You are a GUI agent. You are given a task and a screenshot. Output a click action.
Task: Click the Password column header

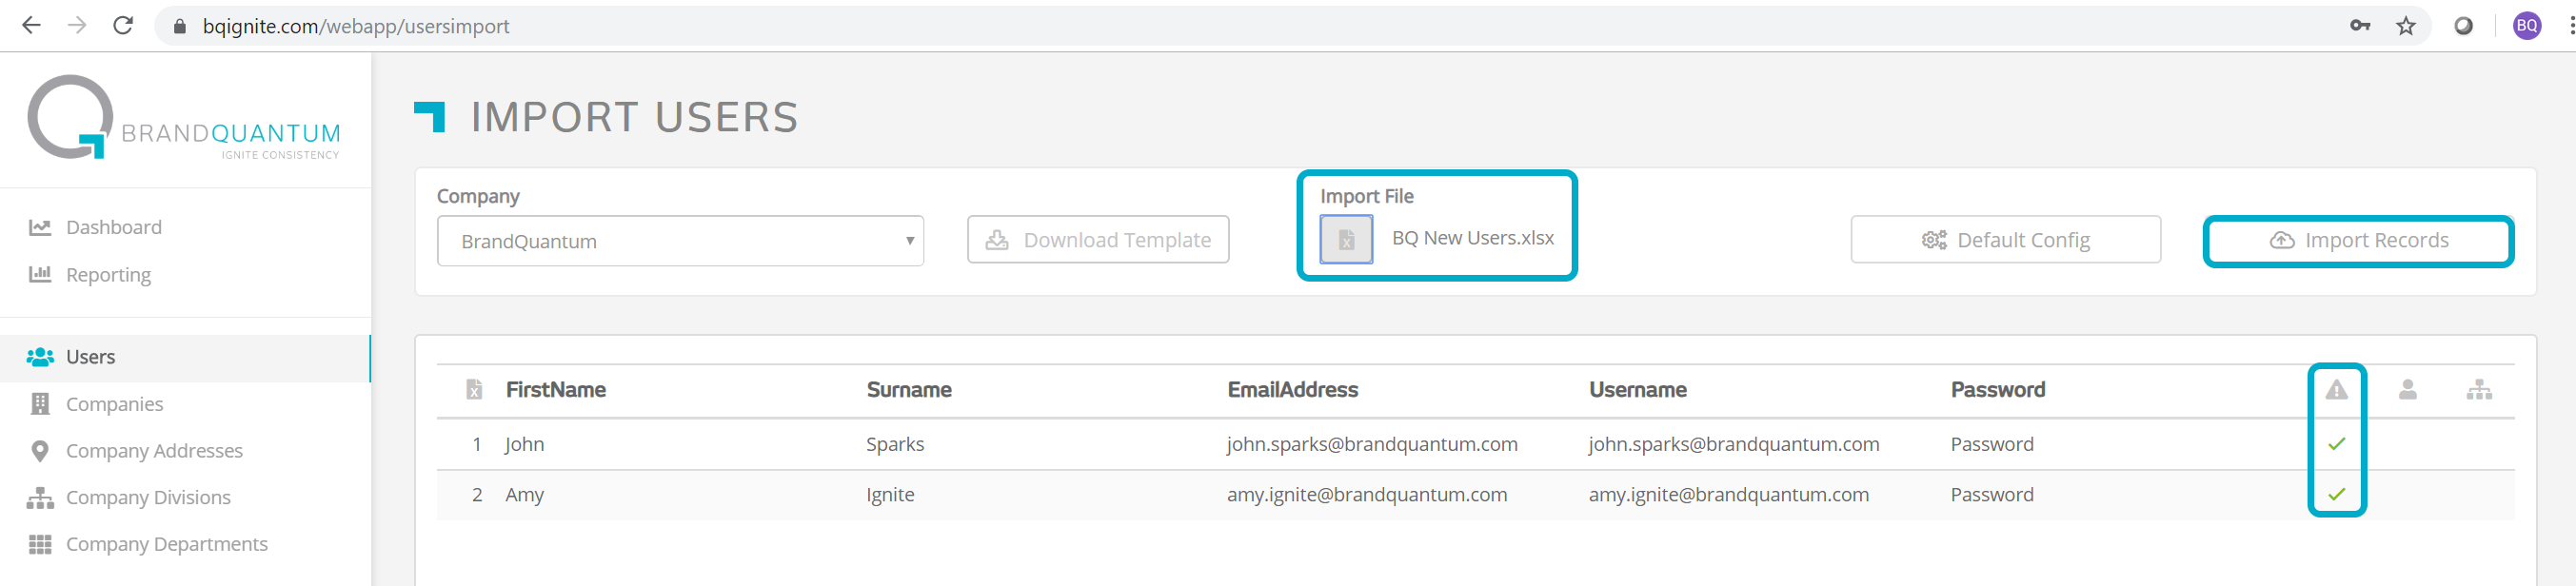[1997, 390]
